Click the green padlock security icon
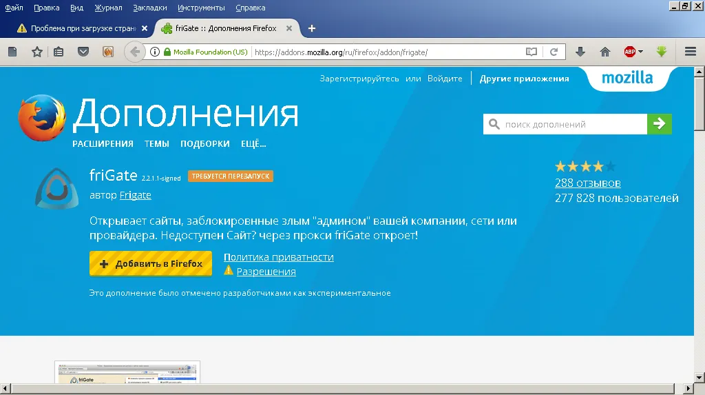Image resolution: width=705 pixels, height=395 pixels. point(167,52)
